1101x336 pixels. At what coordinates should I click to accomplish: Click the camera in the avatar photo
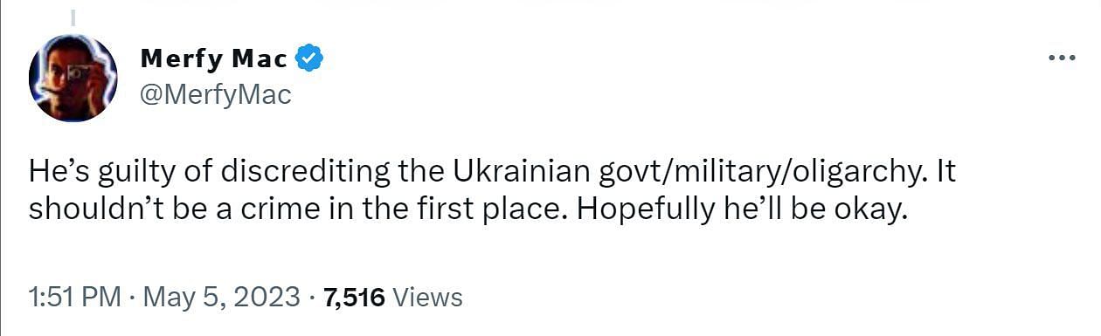tap(80, 73)
